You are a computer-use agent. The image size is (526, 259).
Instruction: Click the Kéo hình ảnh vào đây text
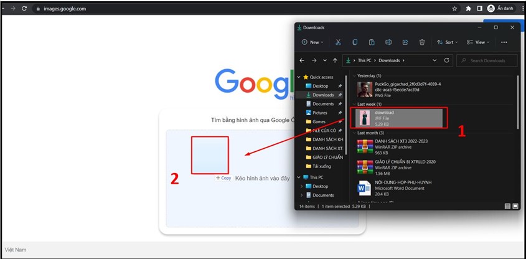[x=262, y=179]
